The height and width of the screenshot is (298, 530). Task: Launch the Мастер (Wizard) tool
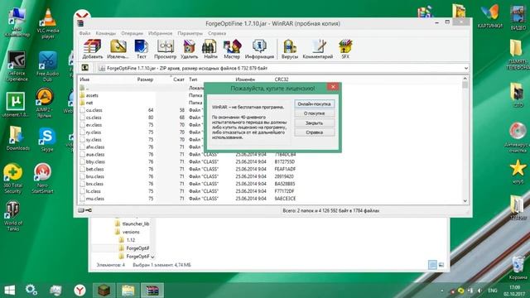click(x=232, y=50)
